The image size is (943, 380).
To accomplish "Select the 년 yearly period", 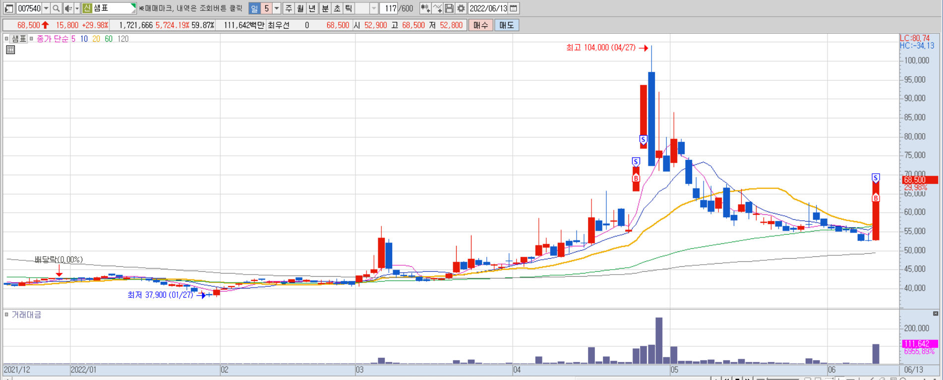I will pyautogui.click(x=312, y=8).
